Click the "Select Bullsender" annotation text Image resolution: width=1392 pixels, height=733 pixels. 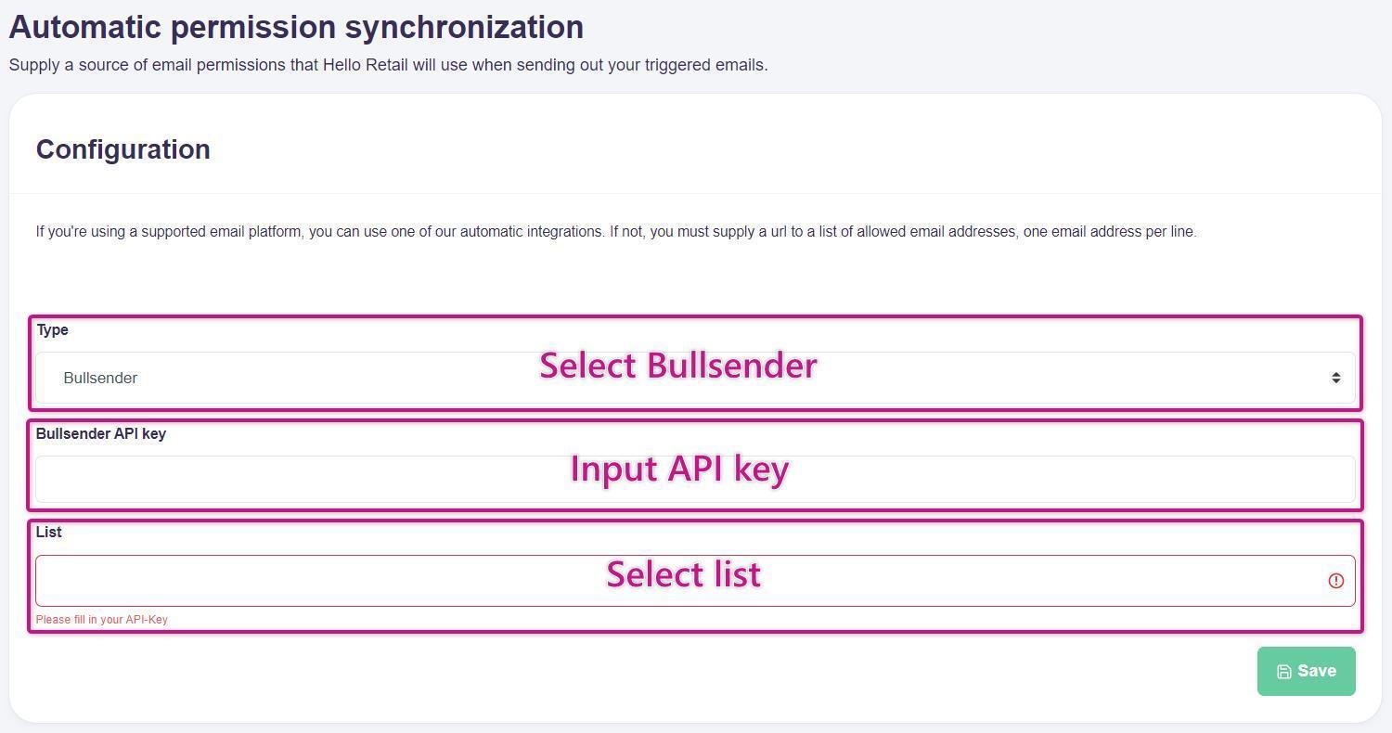click(677, 366)
